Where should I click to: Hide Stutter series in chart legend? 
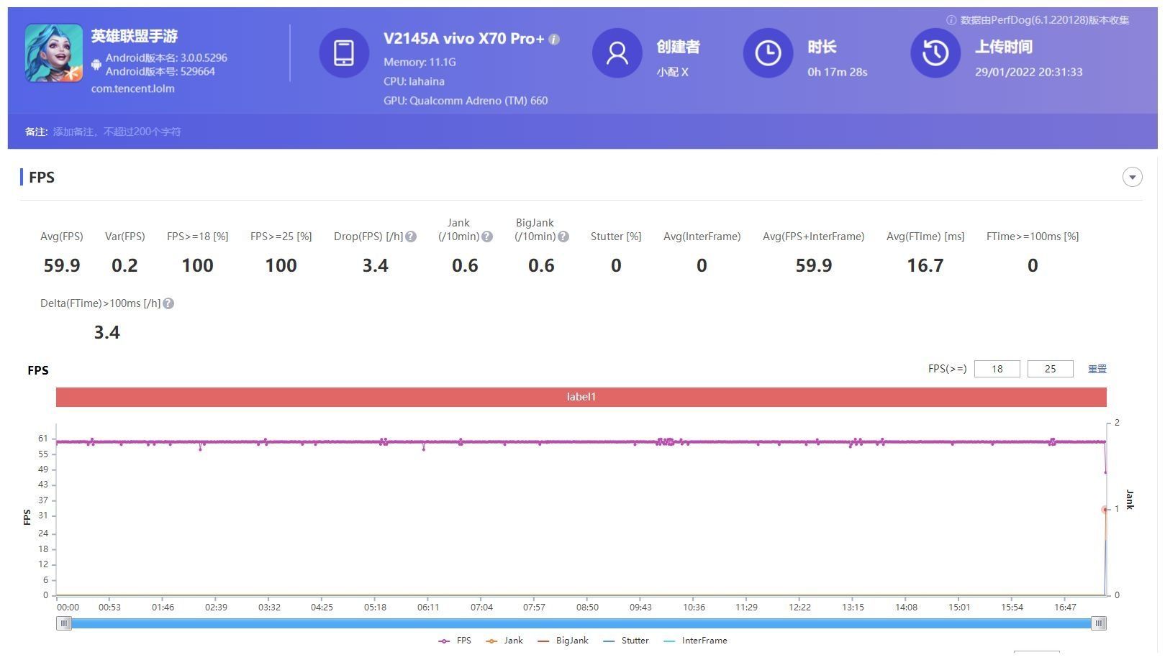click(x=625, y=641)
